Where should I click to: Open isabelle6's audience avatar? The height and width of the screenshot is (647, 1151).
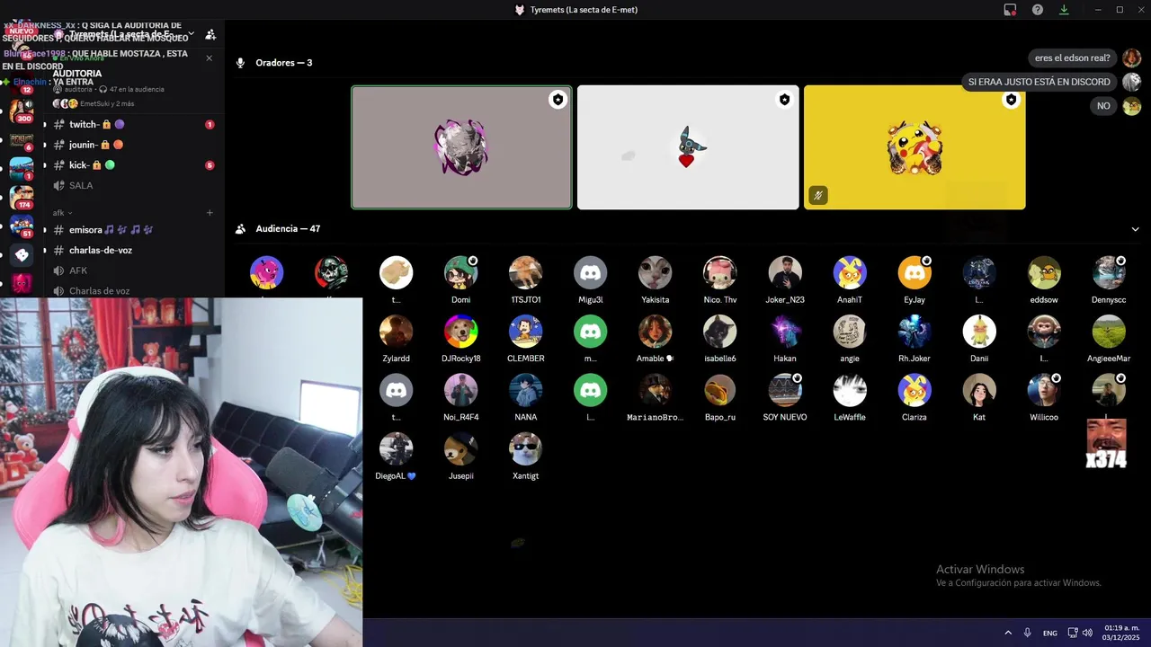(x=719, y=332)
